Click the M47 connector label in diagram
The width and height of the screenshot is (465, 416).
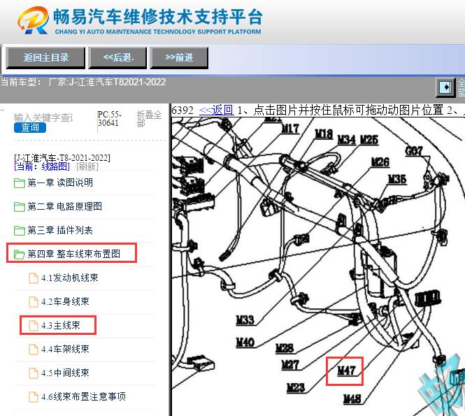[346, 371]
